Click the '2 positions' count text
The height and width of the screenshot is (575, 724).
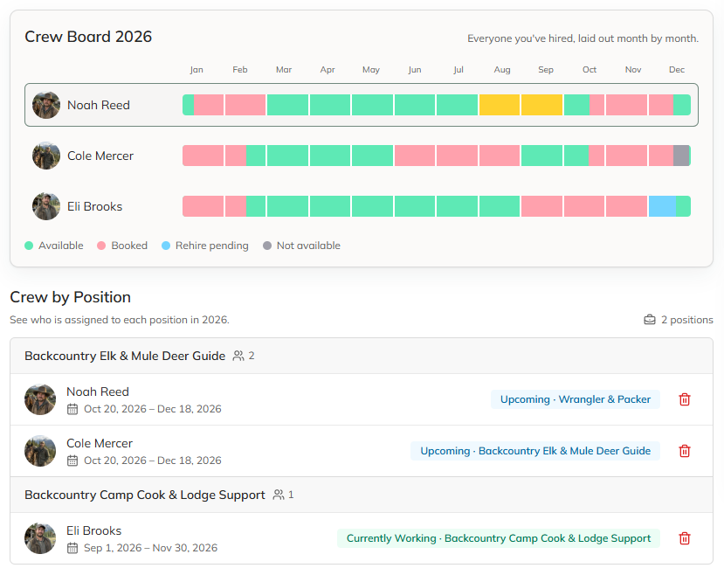686,320
